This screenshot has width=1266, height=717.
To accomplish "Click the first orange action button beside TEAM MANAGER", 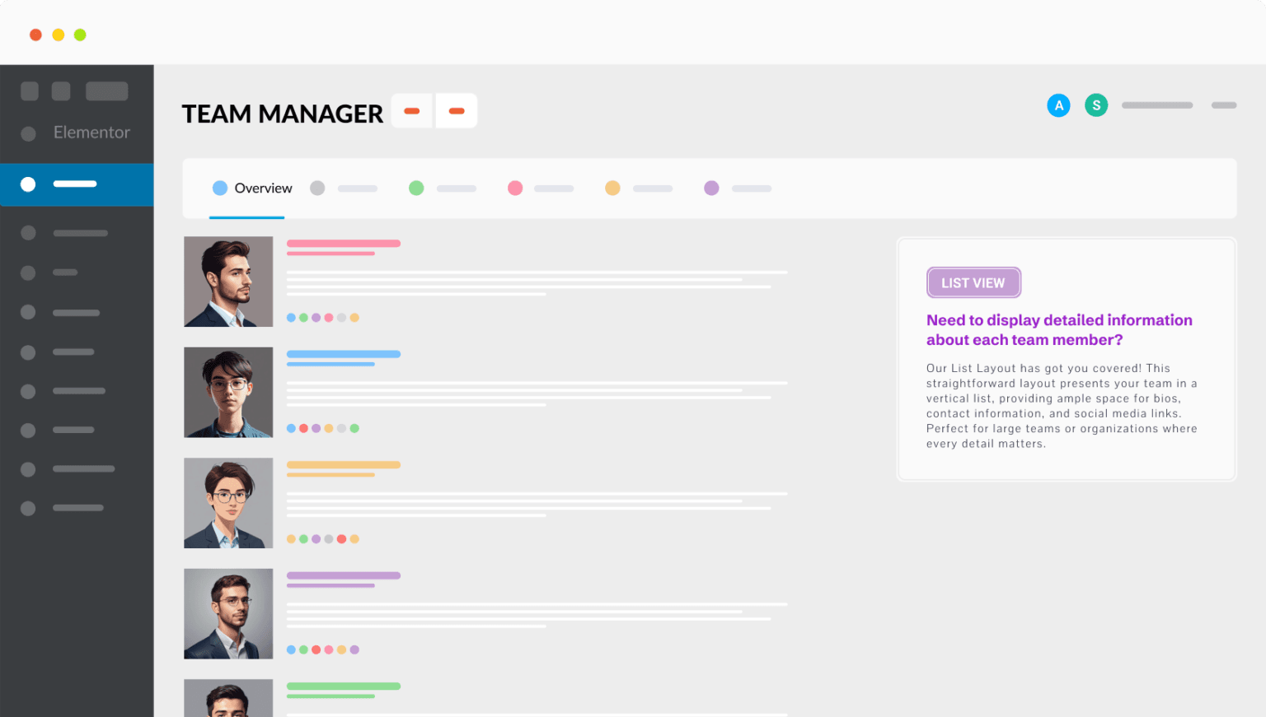I will pos(411,110).
